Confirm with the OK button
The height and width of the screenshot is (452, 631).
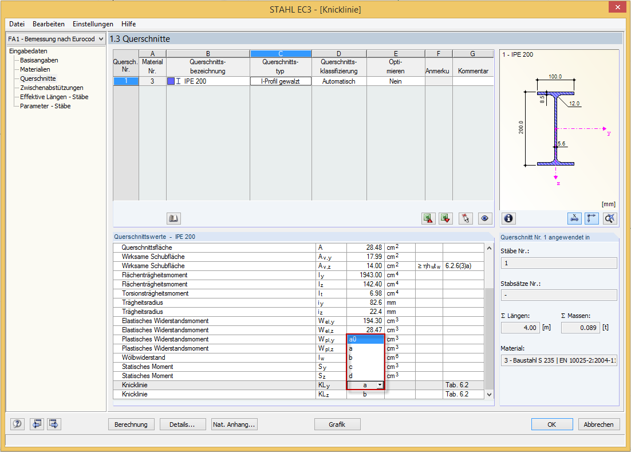coord(552,425)
